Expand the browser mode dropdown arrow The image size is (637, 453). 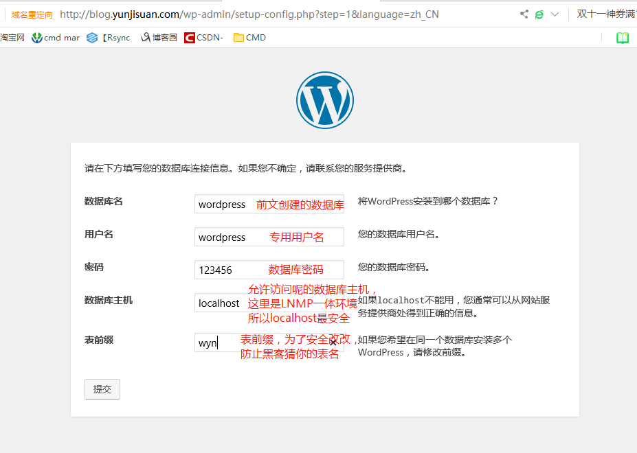tap(555, 14)
